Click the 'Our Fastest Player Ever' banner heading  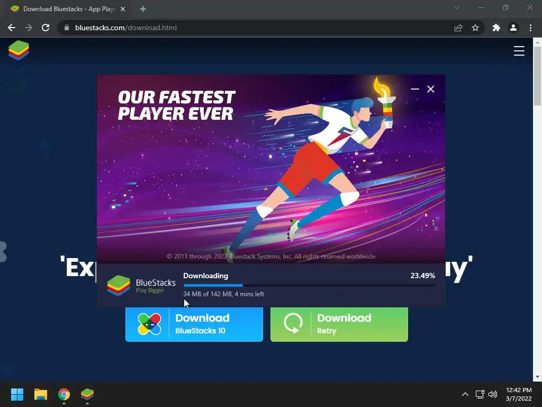[x=176, y=105]
